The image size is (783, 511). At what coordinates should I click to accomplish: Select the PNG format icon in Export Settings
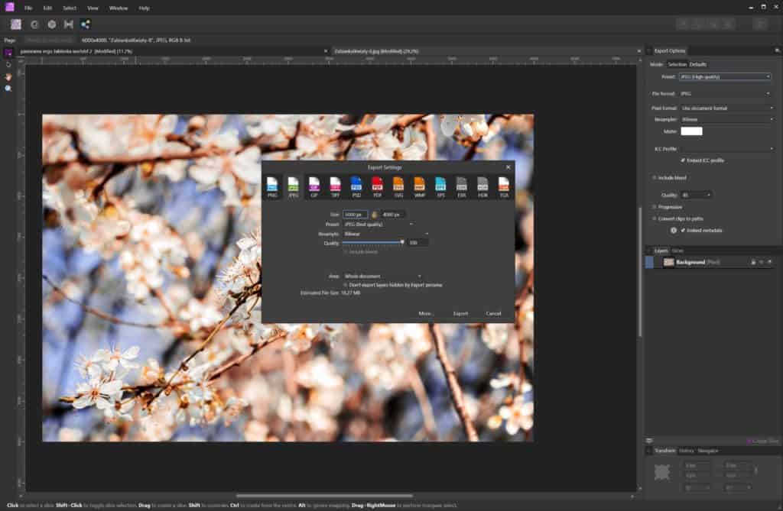point(272,186)
